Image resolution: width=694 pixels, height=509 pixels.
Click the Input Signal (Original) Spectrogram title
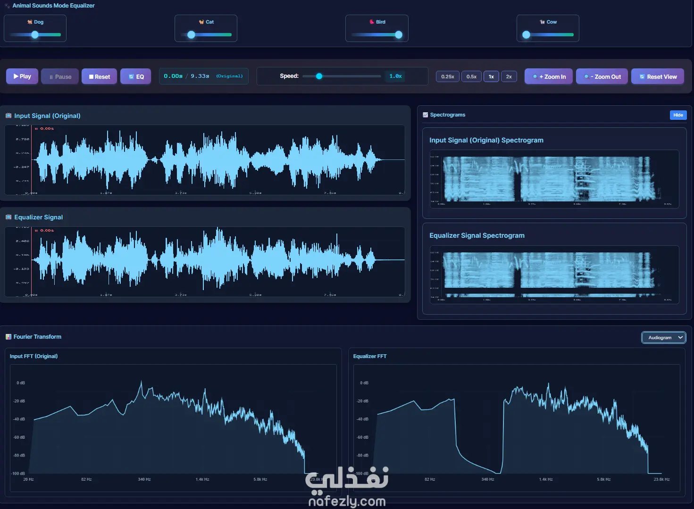tap(486, 140)
